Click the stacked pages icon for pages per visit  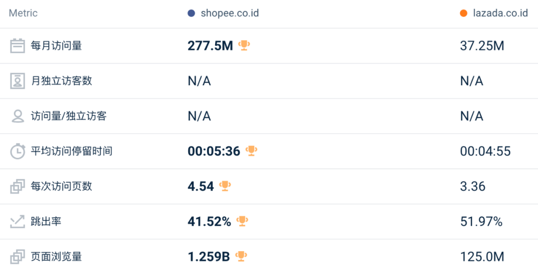(18, 186)
